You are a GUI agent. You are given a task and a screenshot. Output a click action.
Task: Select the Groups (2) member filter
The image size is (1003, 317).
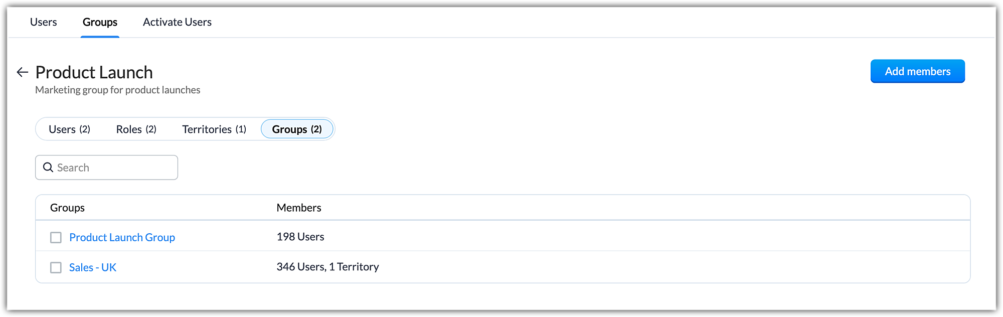coord(297,129)
